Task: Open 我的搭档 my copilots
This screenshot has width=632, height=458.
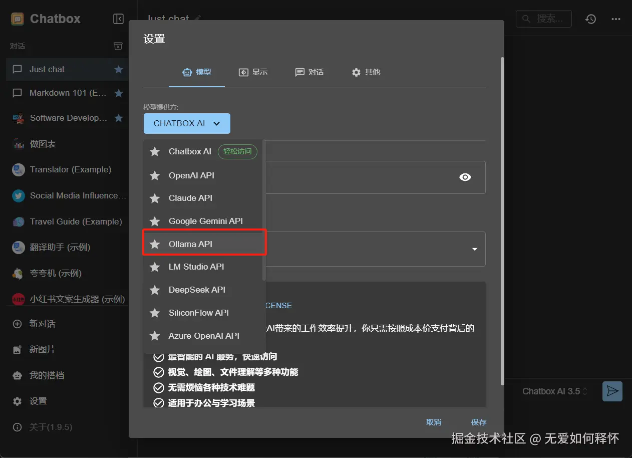Action: [x=67, y=375]
